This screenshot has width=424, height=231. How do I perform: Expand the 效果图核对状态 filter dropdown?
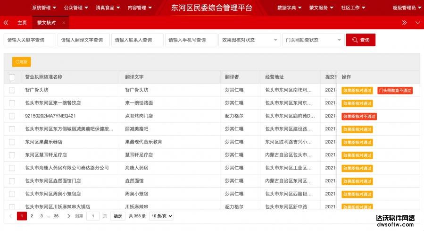[249, 40]
